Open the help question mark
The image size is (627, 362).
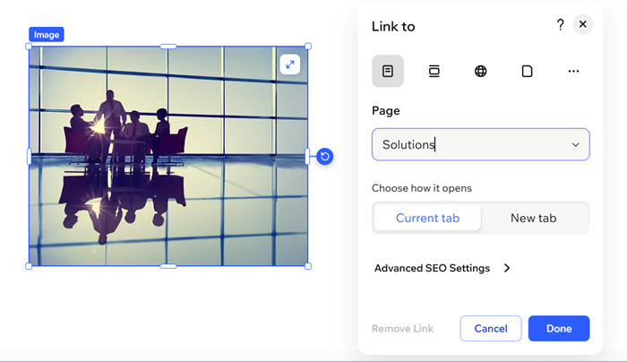pyautogui.click(x=560, y=25)
